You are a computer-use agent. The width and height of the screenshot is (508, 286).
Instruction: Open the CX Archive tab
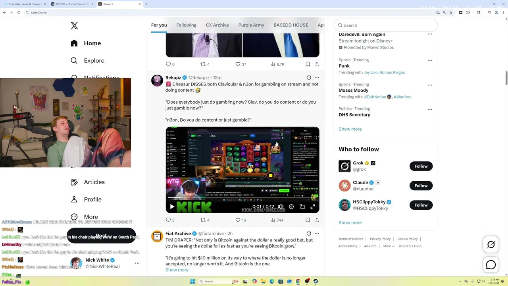pos(217,25)
